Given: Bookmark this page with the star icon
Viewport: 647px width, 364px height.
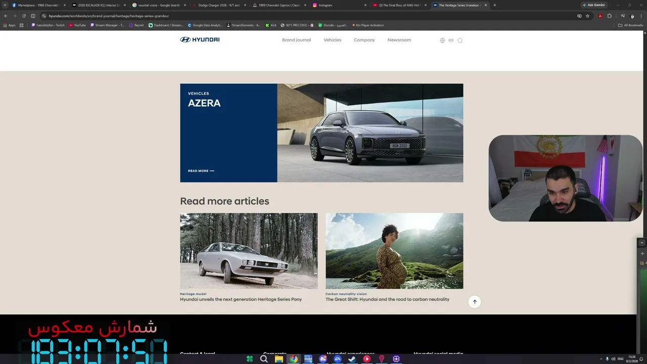Looking at the screenshot, I should click(587, 16).
